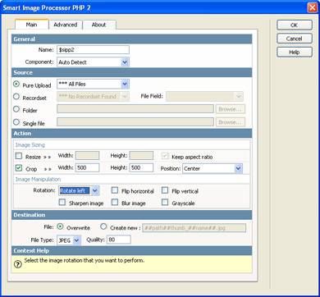
Task: Select the Pure Upload radio button
Action: point(16,84)
